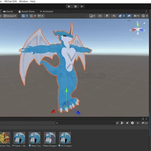Open the Global handle rotation dropdown
The image size is (151, 151).
[x=10, y=16]
